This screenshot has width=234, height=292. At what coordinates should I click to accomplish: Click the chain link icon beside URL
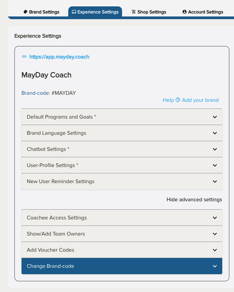[24, 57]
